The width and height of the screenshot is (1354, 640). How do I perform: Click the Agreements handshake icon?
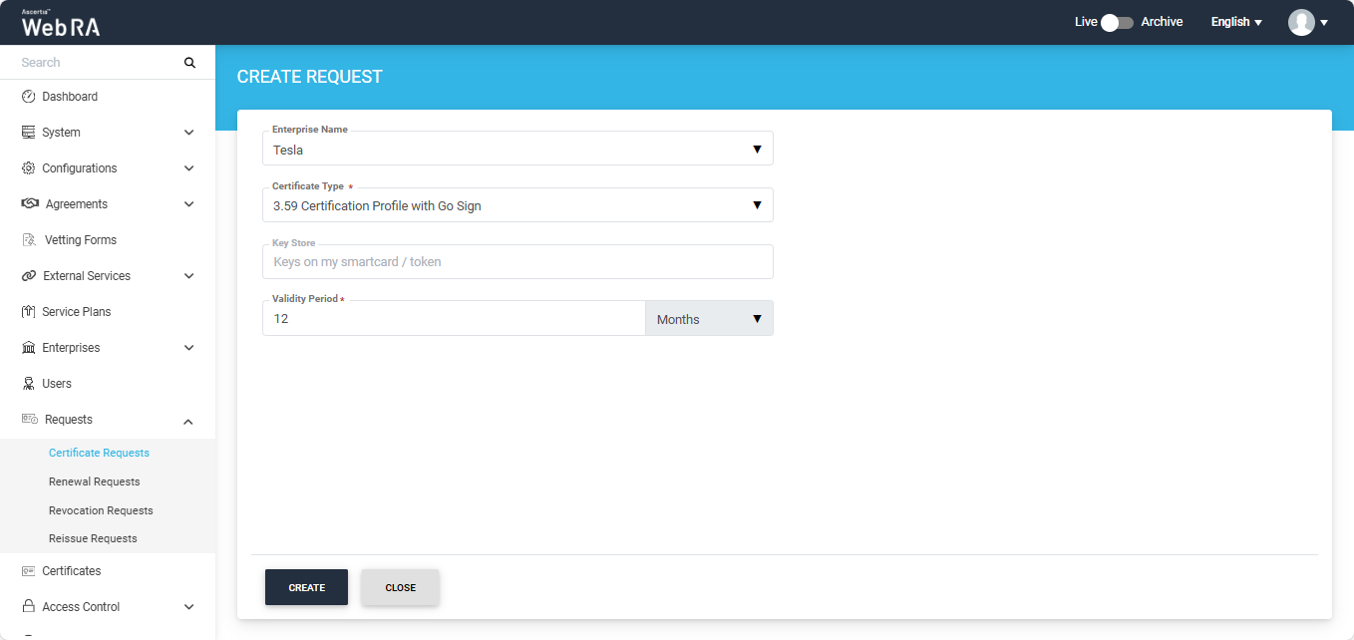pos(30,204)
